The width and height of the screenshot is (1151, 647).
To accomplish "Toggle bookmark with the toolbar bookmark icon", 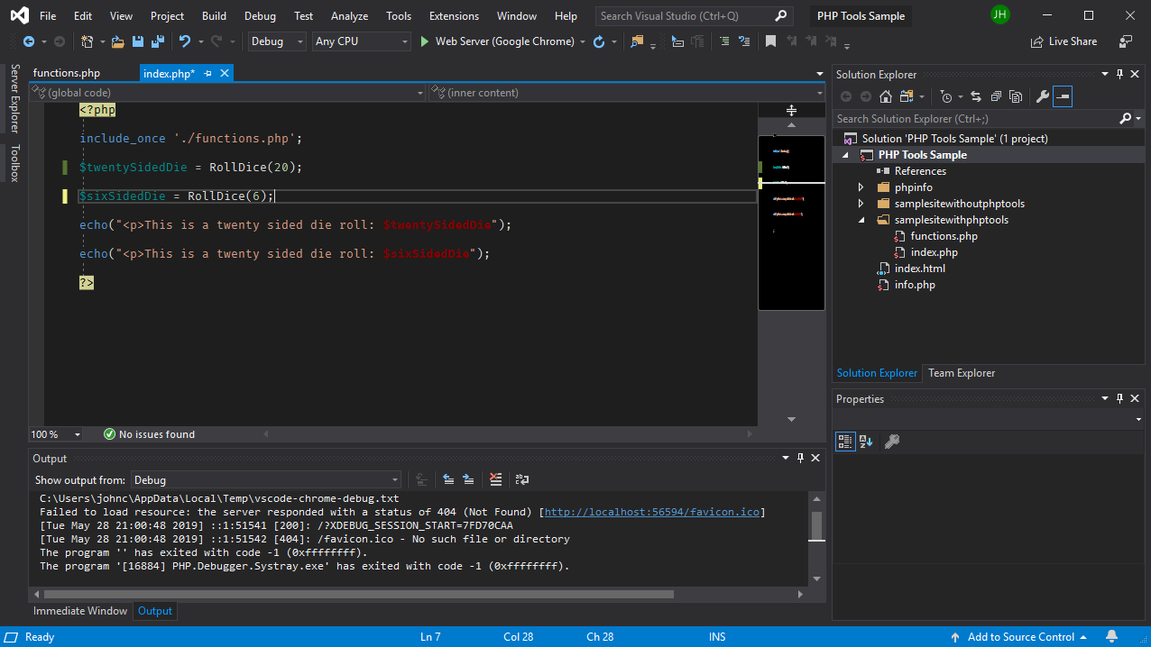I will point(770,41).
